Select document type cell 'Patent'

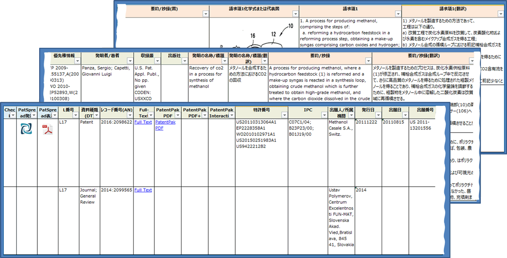pos(89,152)
